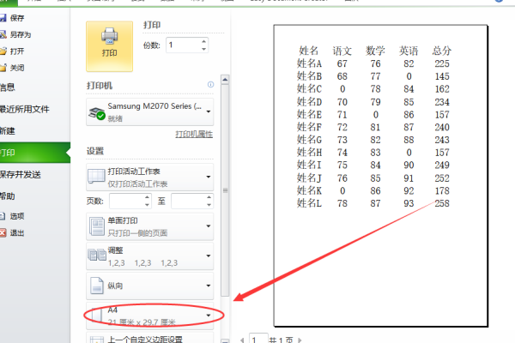This screenshot has height=343, width=515.
Task: Open 最近所用文件 recent files
Action: click(24, 109)
